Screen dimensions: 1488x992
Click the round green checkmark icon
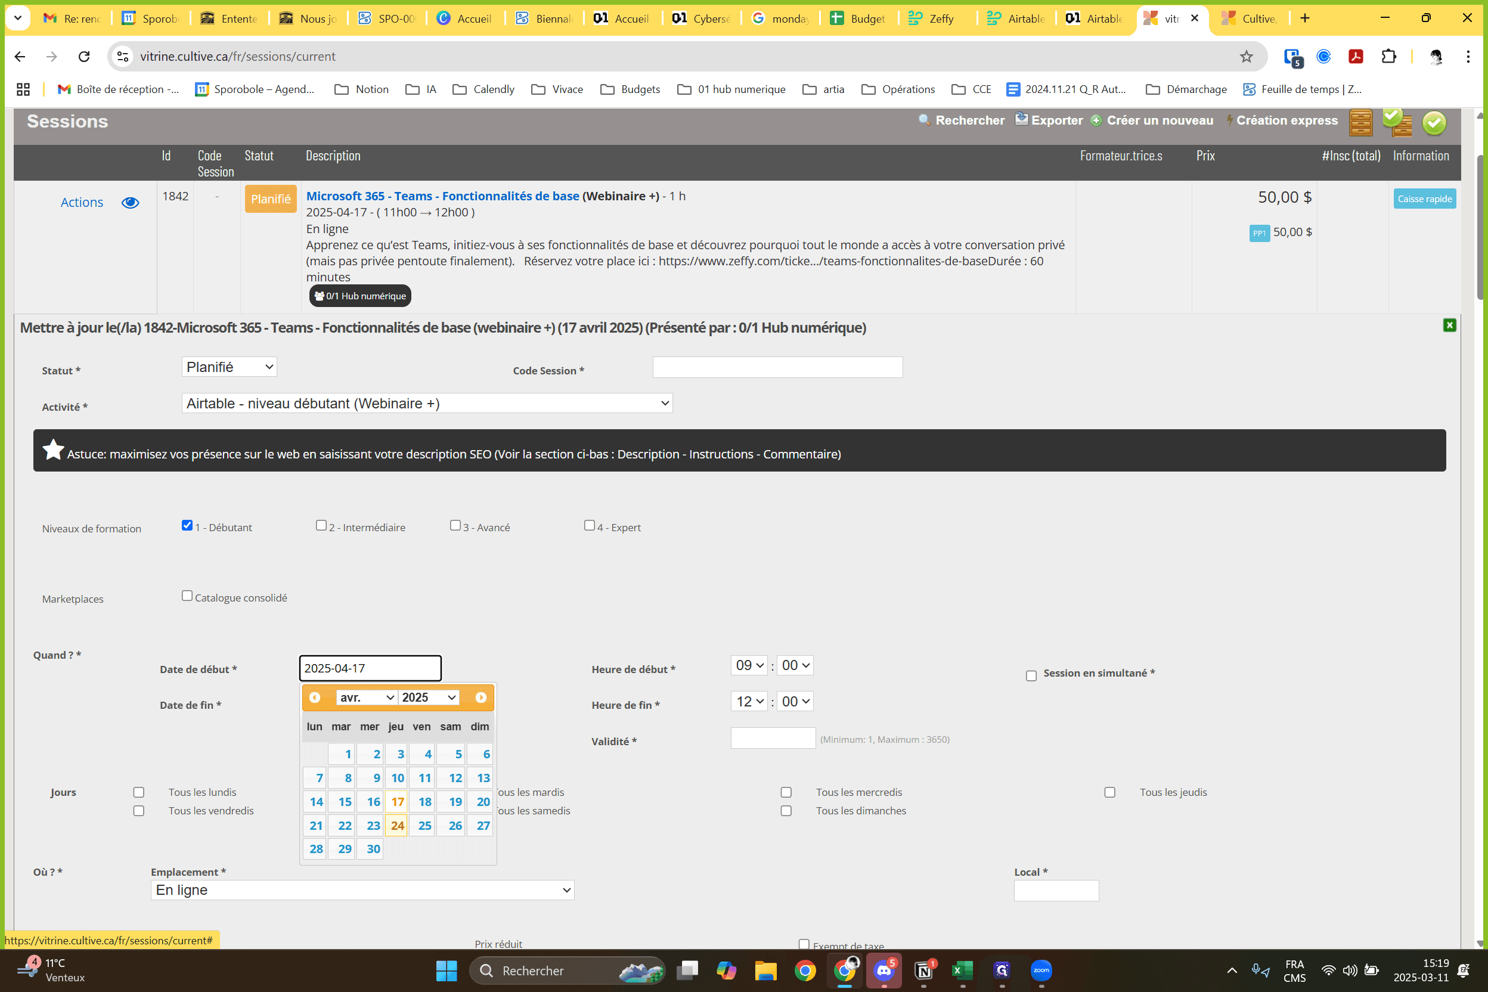pyautogui.click(x=1434, y=123)
